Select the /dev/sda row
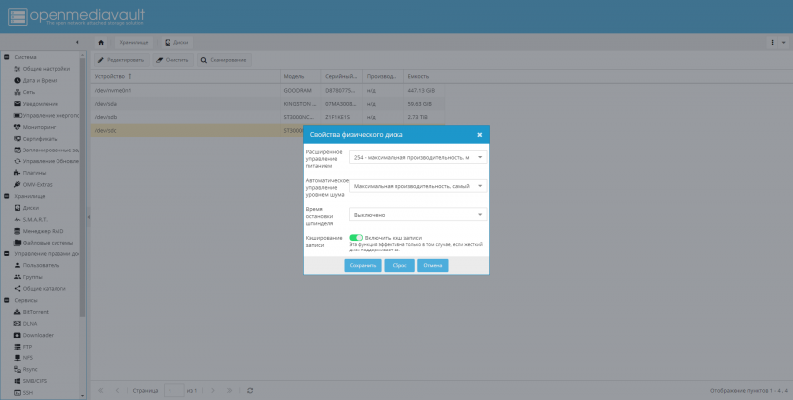The height and width of the screenshot is (400, 793). point(268,104)
